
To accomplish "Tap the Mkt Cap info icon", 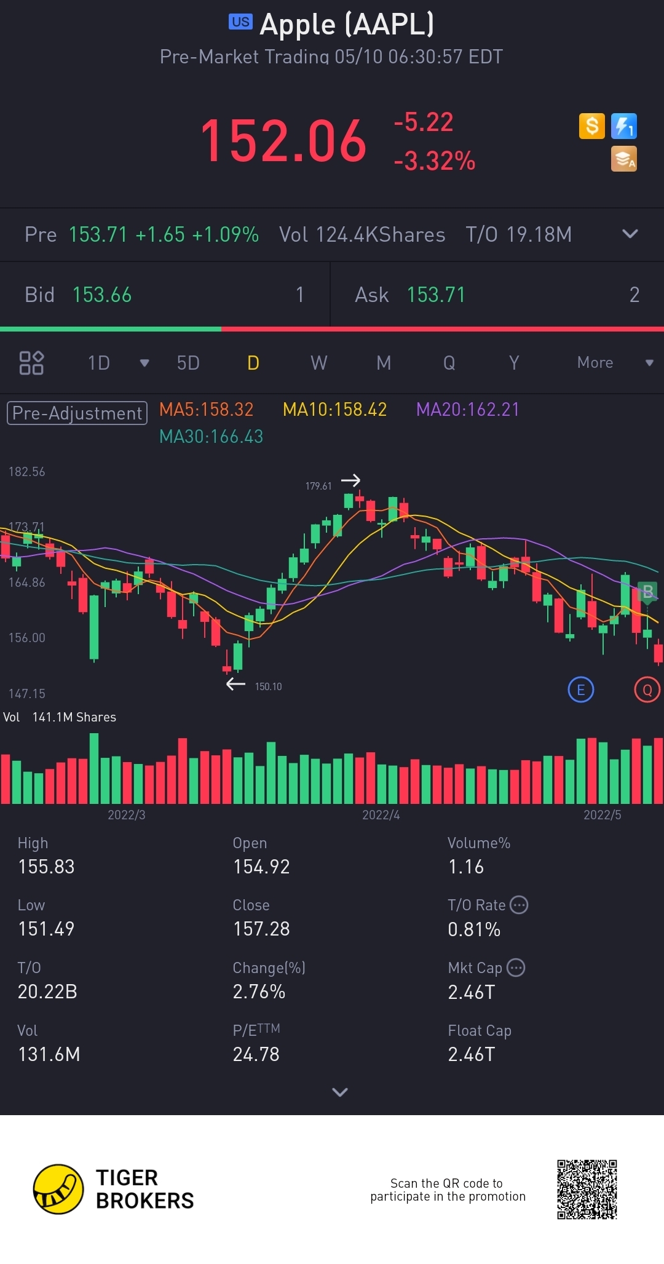I will (516, 968).
